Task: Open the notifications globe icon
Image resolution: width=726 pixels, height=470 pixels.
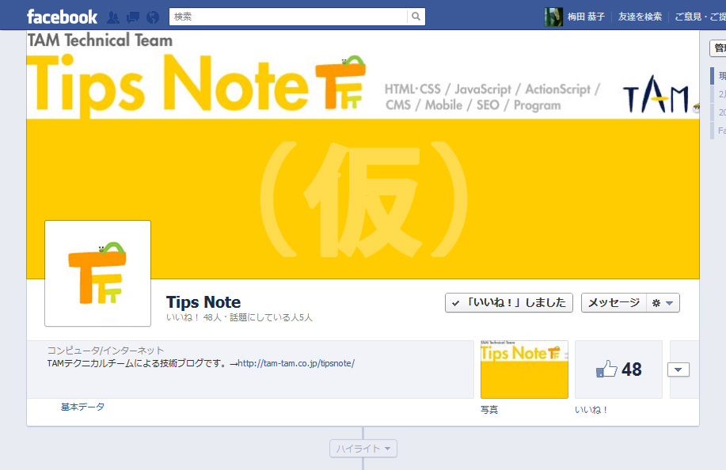Action: pyautogui.click(x=153, y=17)
